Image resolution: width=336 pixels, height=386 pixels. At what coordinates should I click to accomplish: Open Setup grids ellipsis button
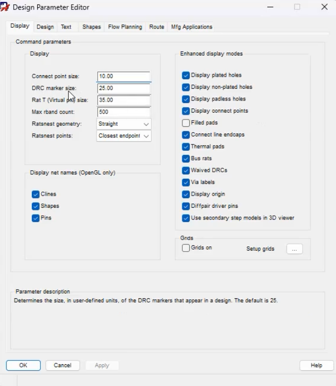(295, 249)
